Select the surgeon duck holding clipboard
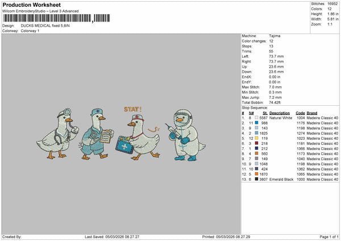Image resolution: width=341 pixels, height=241 pixels. pyautogui.click(x=95, y=134)
